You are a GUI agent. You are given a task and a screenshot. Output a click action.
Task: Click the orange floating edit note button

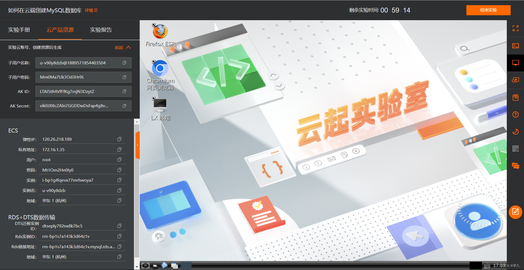coord(515,212)
